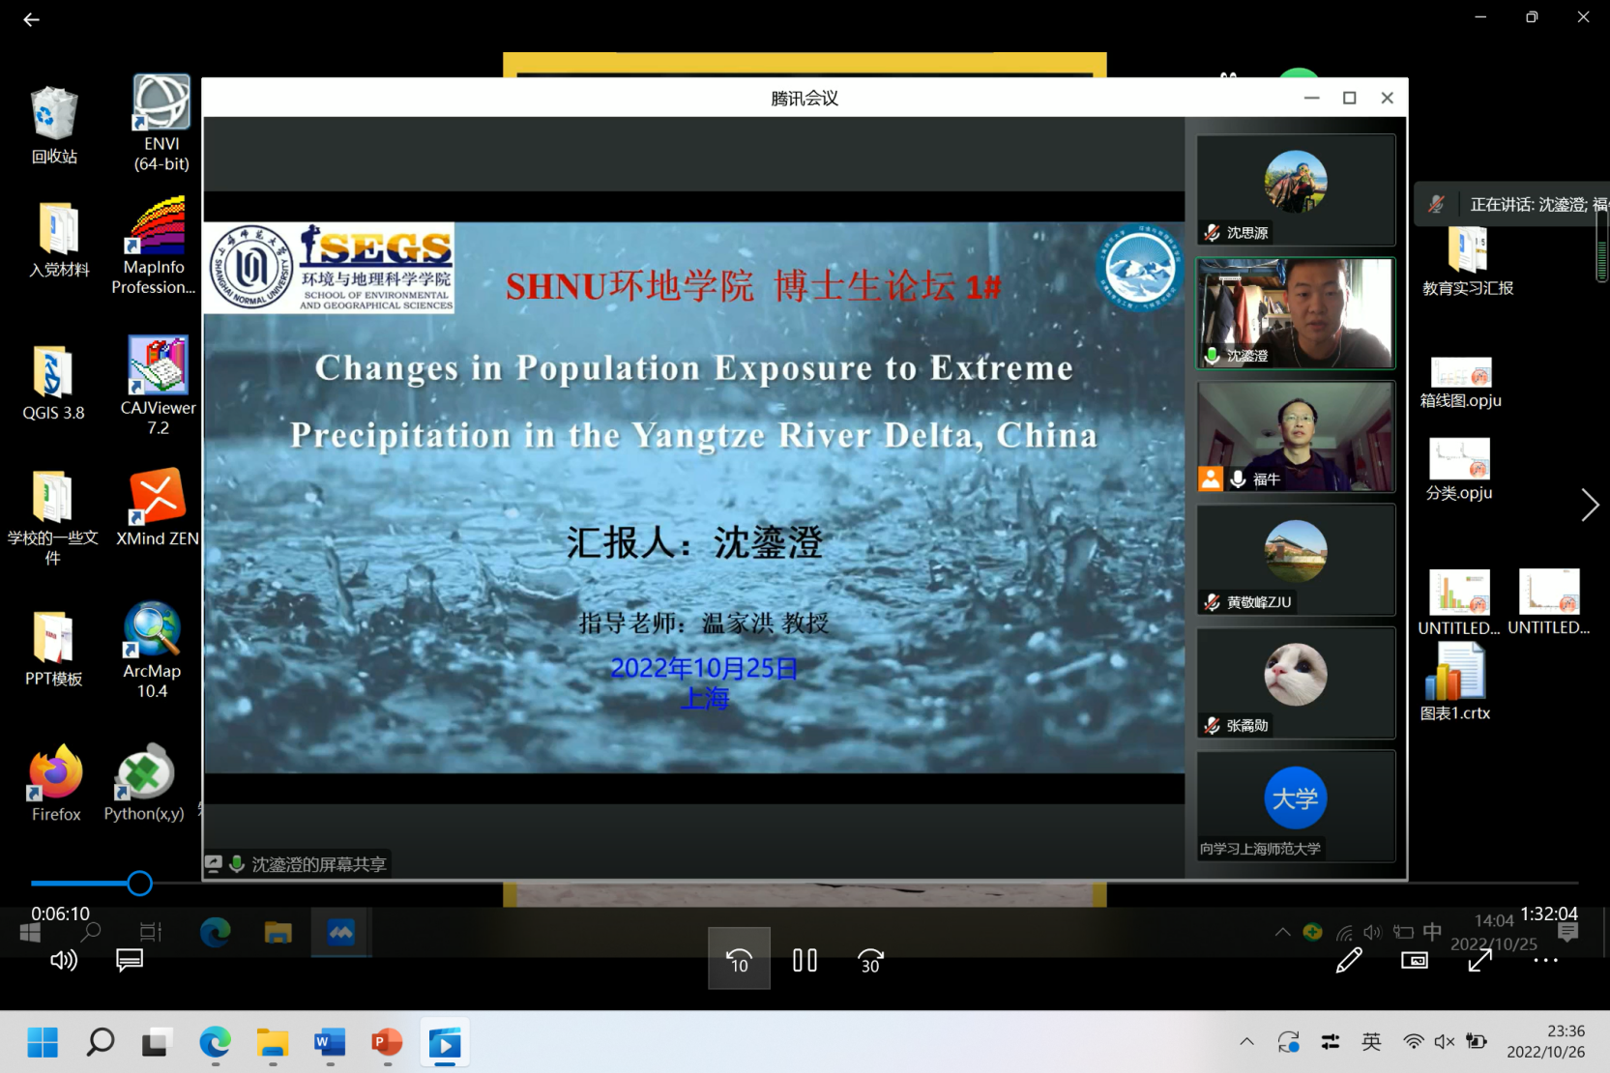Click the 正在讲话 speaking indicator bar

click(x=1511, y=204)
